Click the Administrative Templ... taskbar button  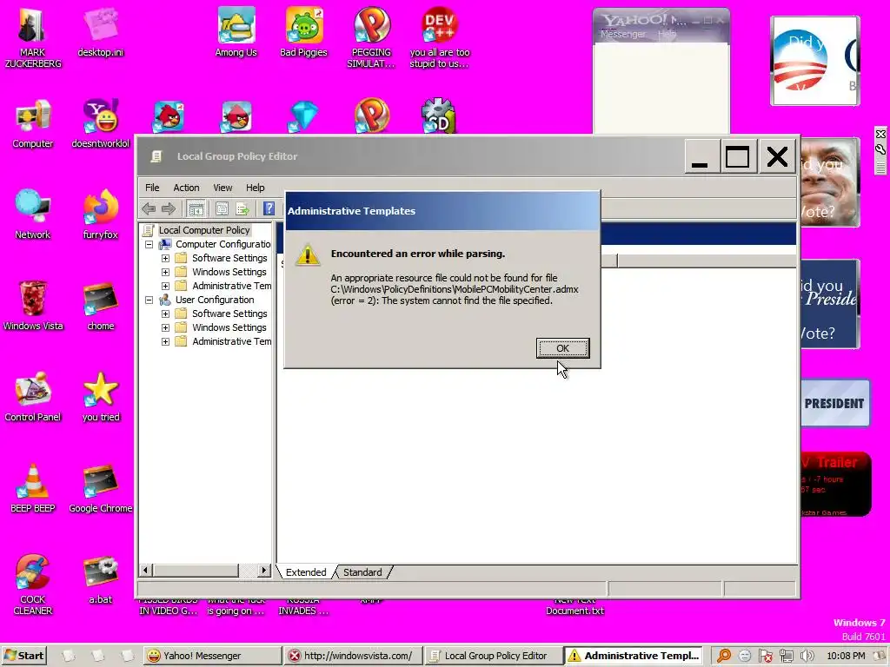(x=634, y=656)
